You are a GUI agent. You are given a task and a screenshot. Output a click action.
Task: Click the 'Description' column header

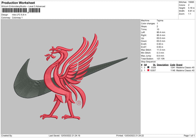coord(163,65)
